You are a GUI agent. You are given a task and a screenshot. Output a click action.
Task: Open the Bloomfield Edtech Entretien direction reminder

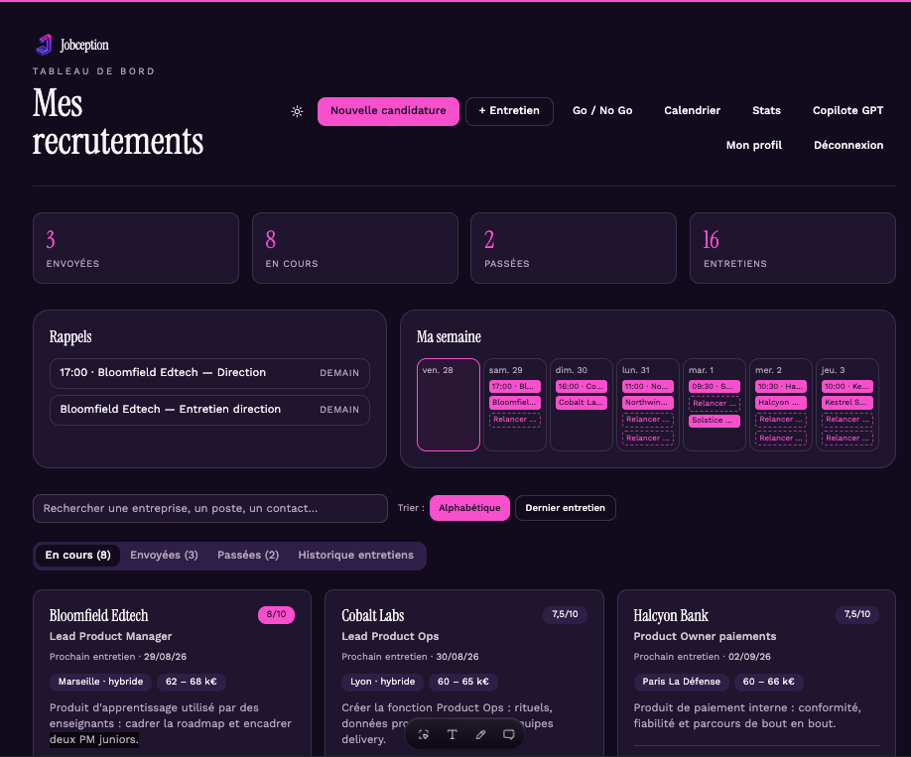coord(209,410)
